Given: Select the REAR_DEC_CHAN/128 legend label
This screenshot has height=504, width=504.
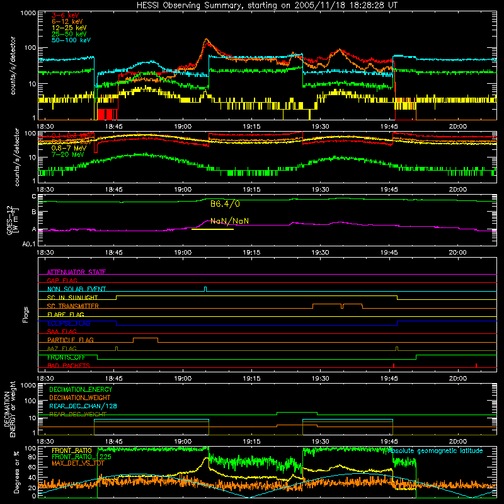Looking at the screenshot, I should pyautogui.click(x=83, y=406).
